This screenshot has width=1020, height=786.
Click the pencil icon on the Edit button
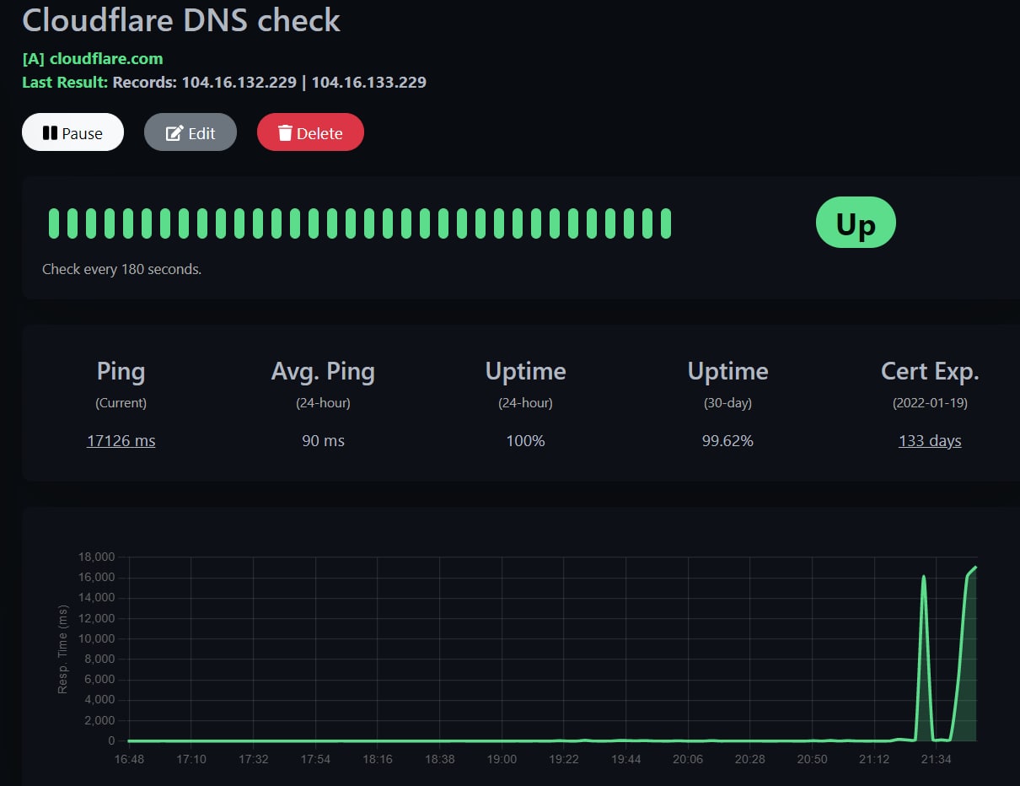pyautogui.click(x=174, y=132)
